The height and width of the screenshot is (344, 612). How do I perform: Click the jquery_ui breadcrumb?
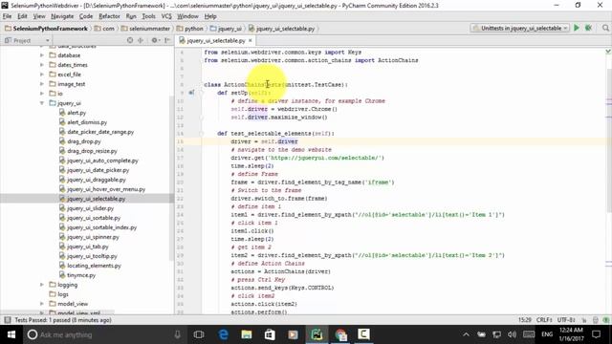(x=226, y=29)
